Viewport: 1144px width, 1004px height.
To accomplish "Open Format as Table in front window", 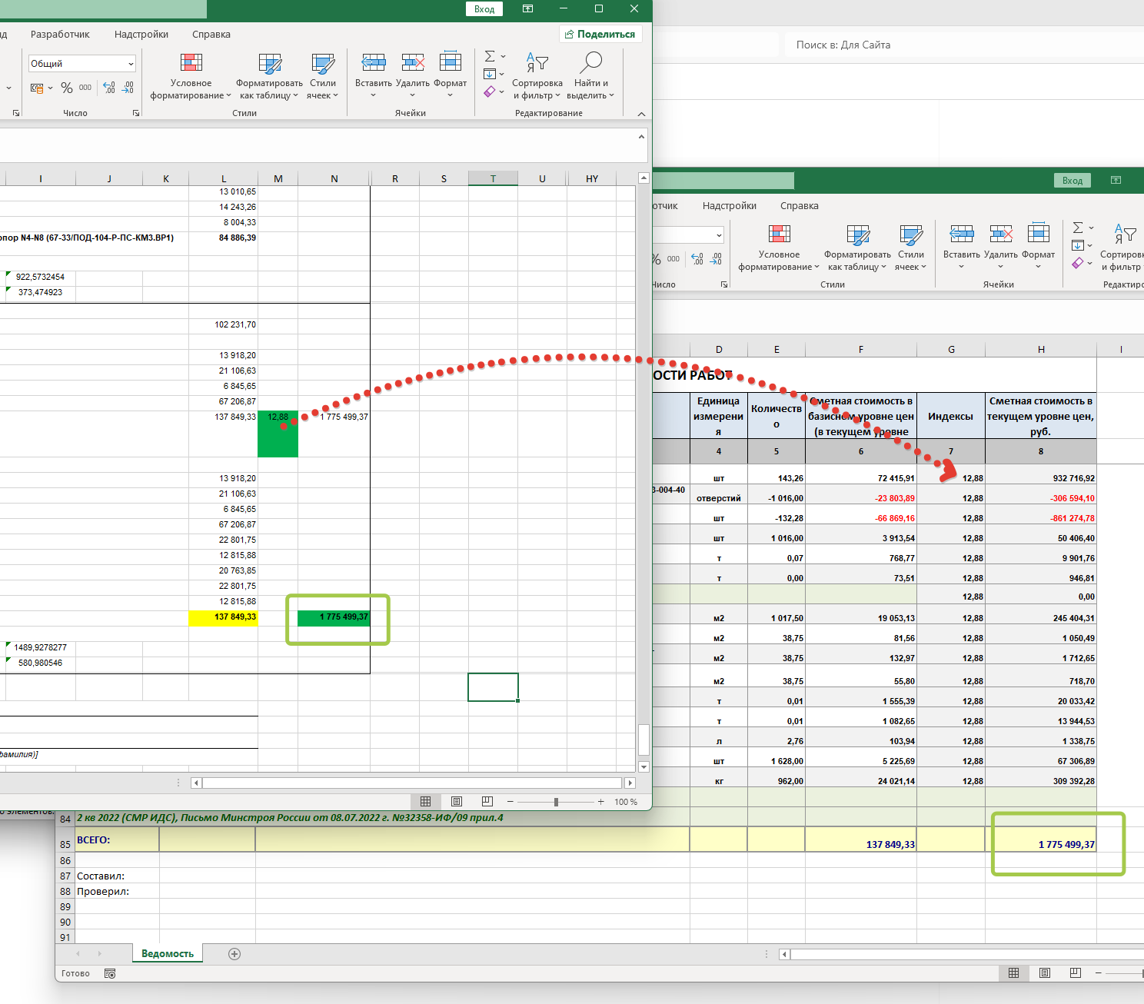I will coord(269,63).
